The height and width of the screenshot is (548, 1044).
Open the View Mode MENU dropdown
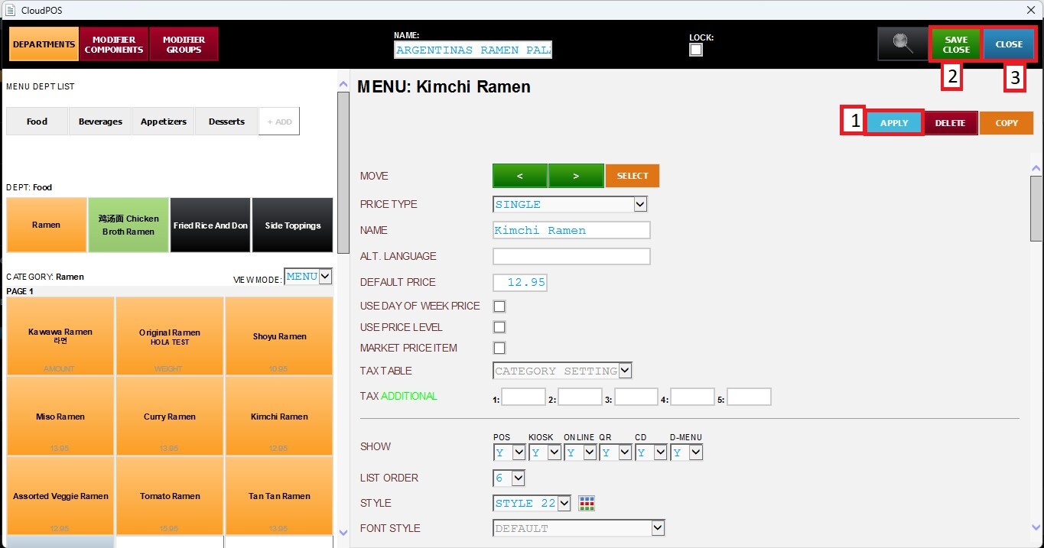click(308, 277)
